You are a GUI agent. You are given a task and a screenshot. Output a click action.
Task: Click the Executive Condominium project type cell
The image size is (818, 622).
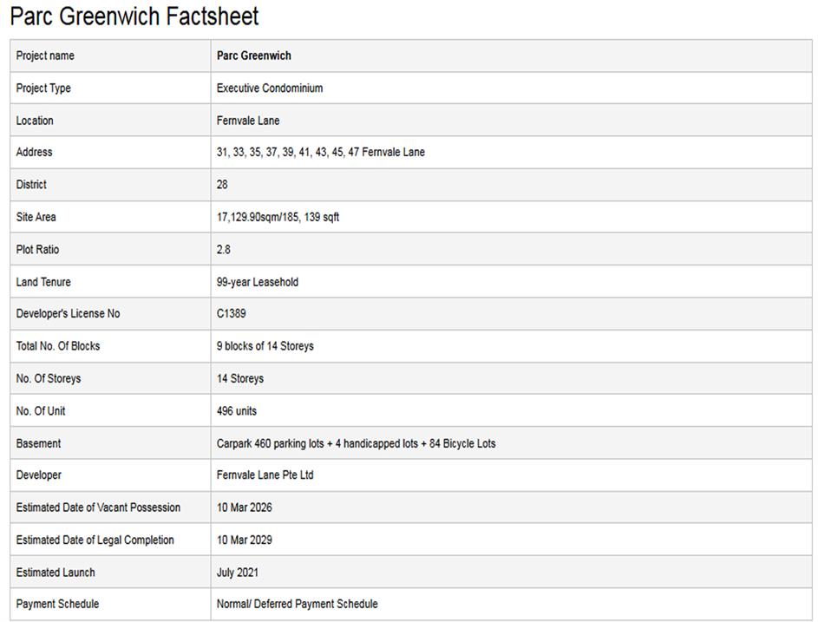pyautogui.click(x=270, y=88)
